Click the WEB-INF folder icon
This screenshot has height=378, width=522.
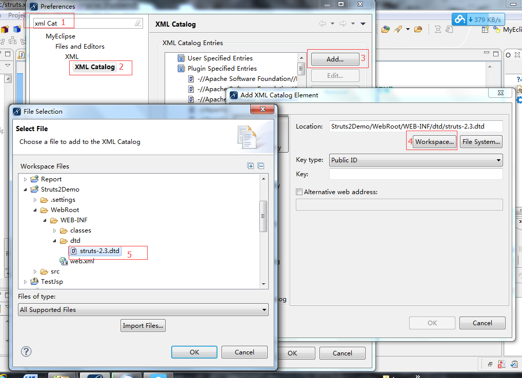tap(54, 220)
